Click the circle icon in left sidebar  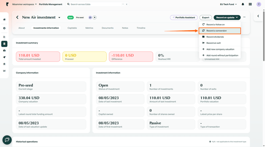[4, 28]
